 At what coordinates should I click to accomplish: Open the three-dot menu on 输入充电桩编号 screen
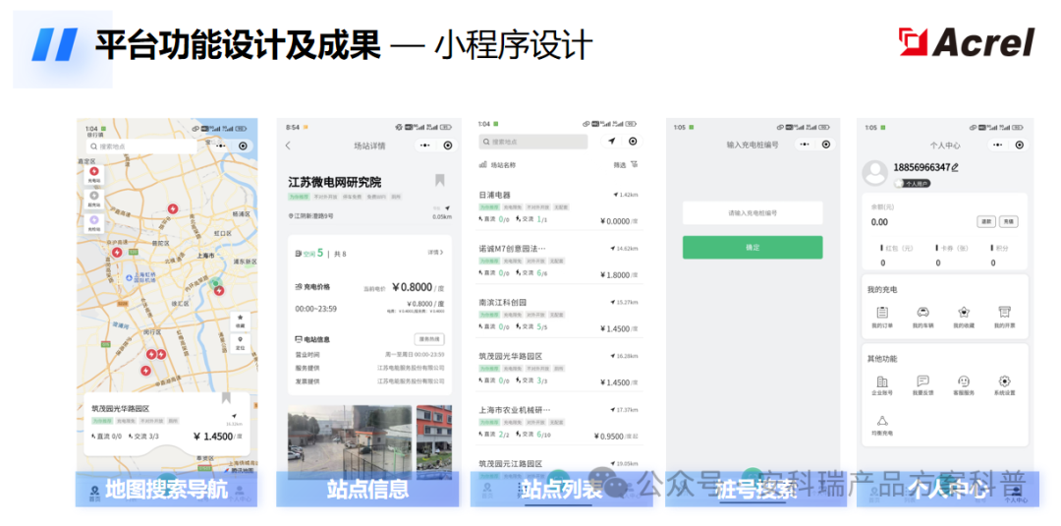point(804,145)
